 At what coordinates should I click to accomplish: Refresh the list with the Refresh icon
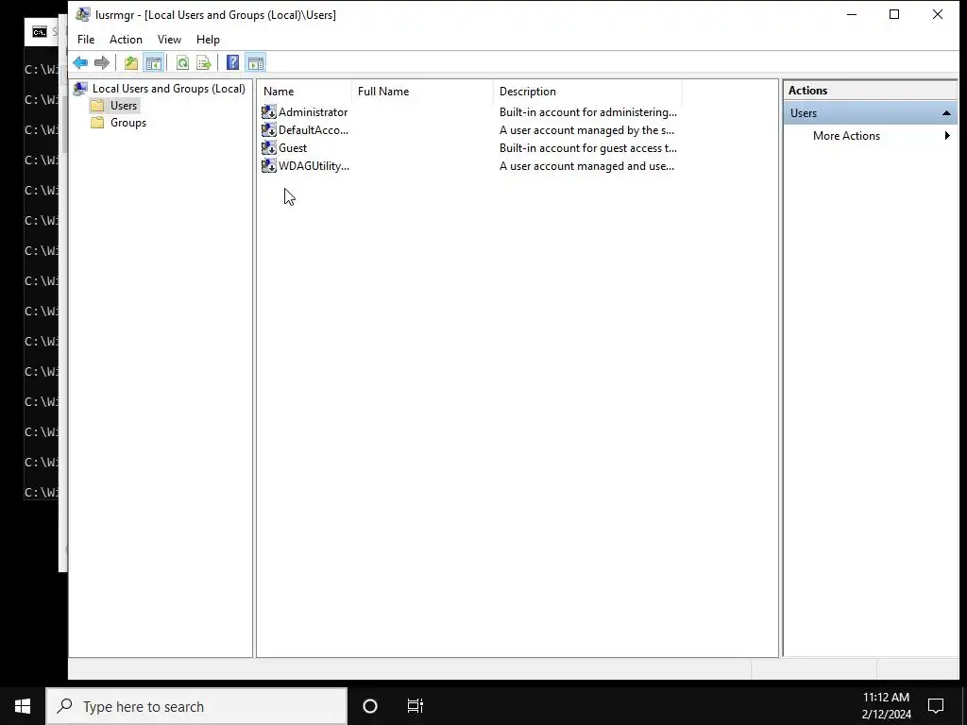coord(182,63)
